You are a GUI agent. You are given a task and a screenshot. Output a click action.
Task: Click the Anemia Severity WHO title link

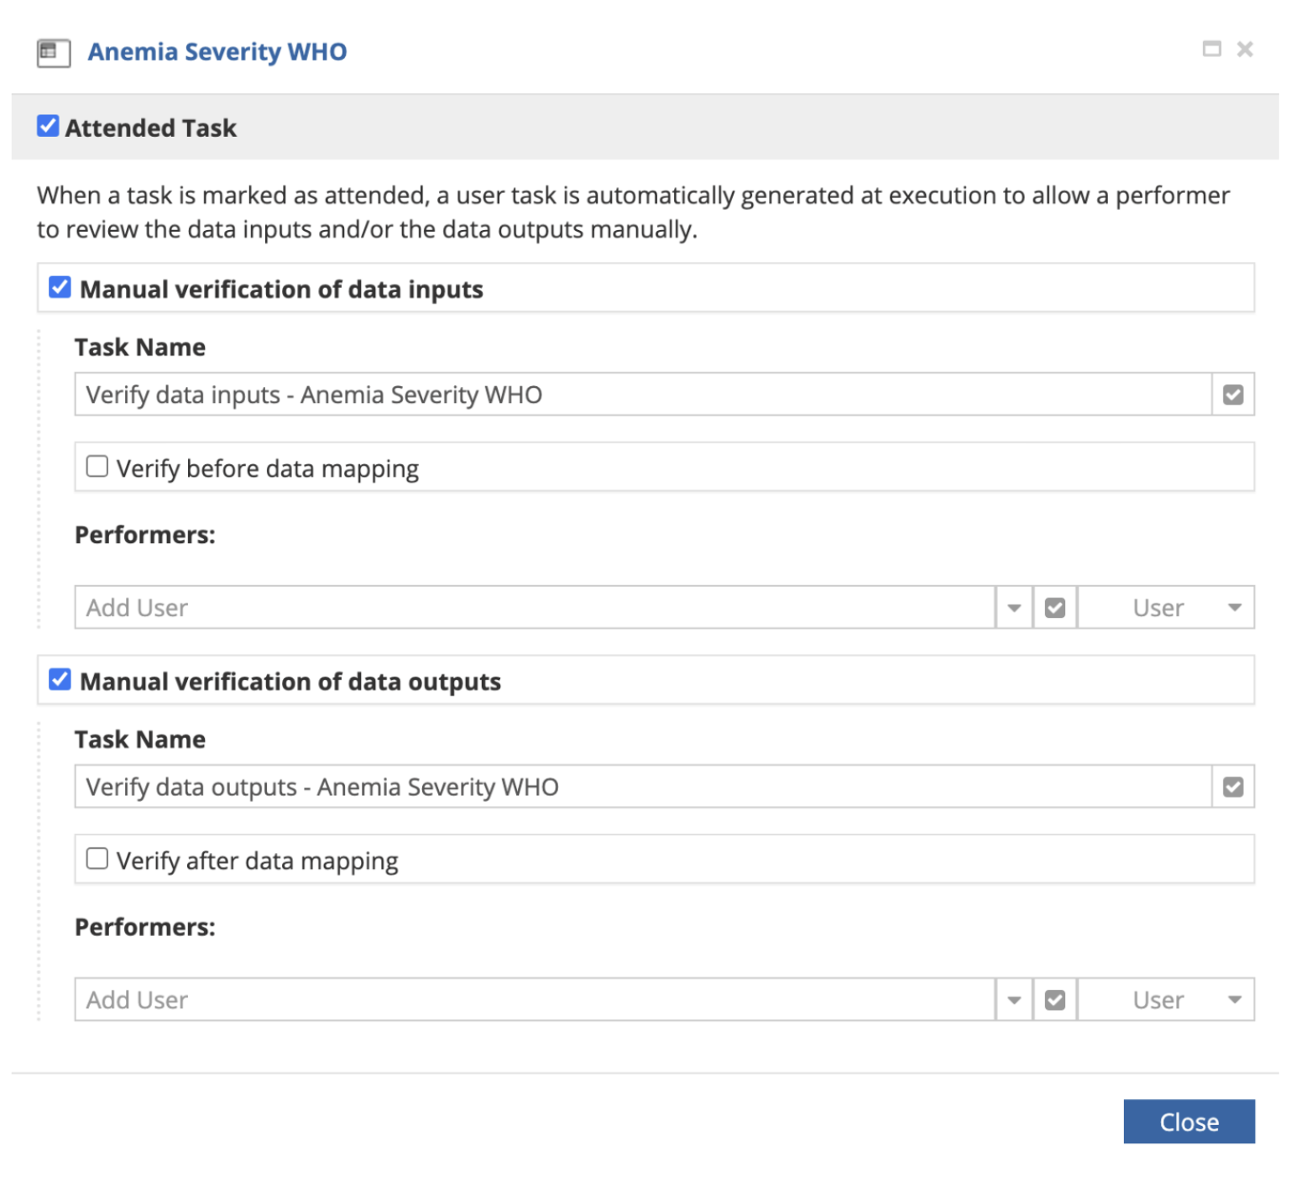pos(217,52)
